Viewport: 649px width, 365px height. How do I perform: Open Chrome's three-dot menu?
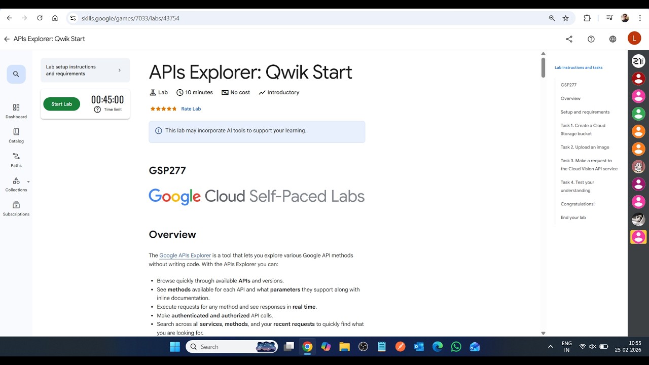pyautogui.click(x=640, y=18)
